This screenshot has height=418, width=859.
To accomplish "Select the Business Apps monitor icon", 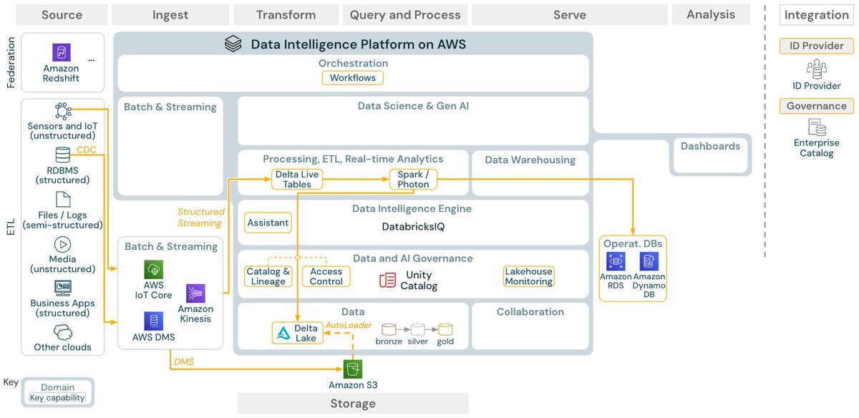I will point(62,288).
